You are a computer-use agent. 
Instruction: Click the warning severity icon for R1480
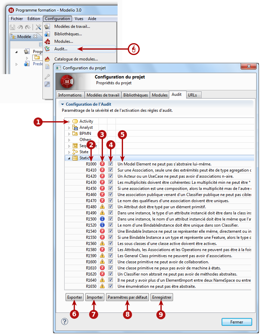click(102, 207)
